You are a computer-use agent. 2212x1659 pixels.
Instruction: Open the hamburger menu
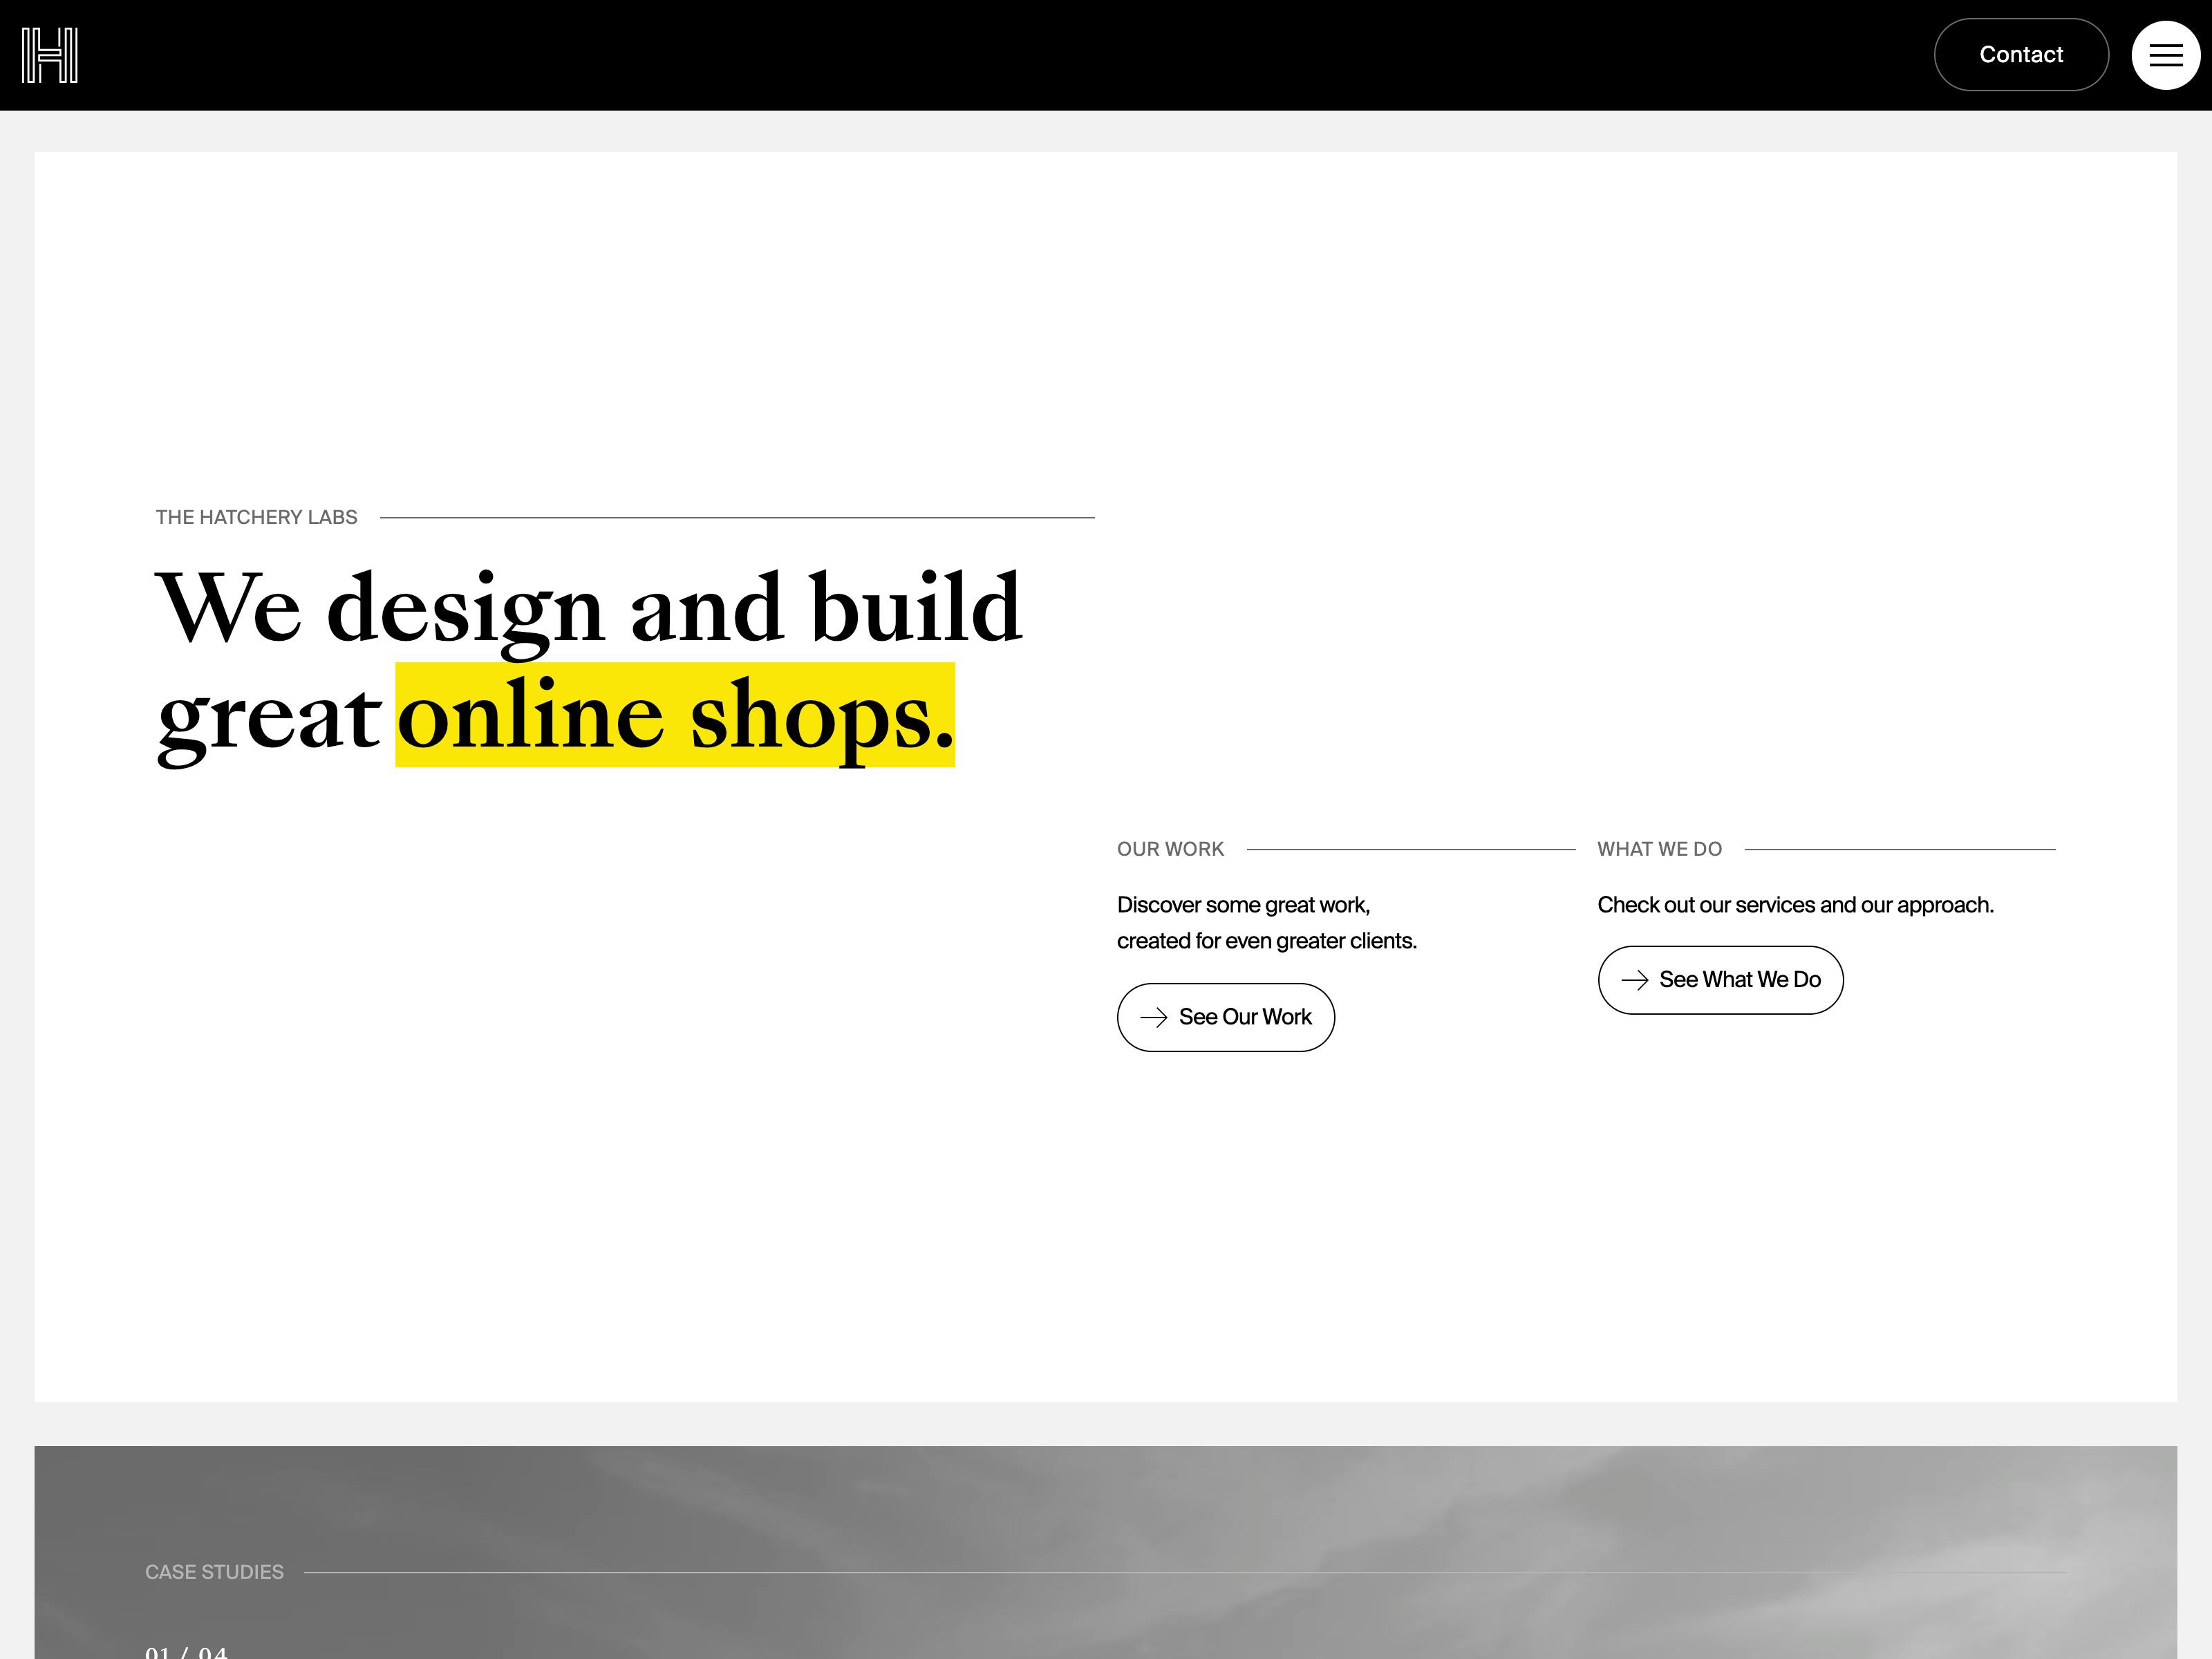(x=2165, y=55)
